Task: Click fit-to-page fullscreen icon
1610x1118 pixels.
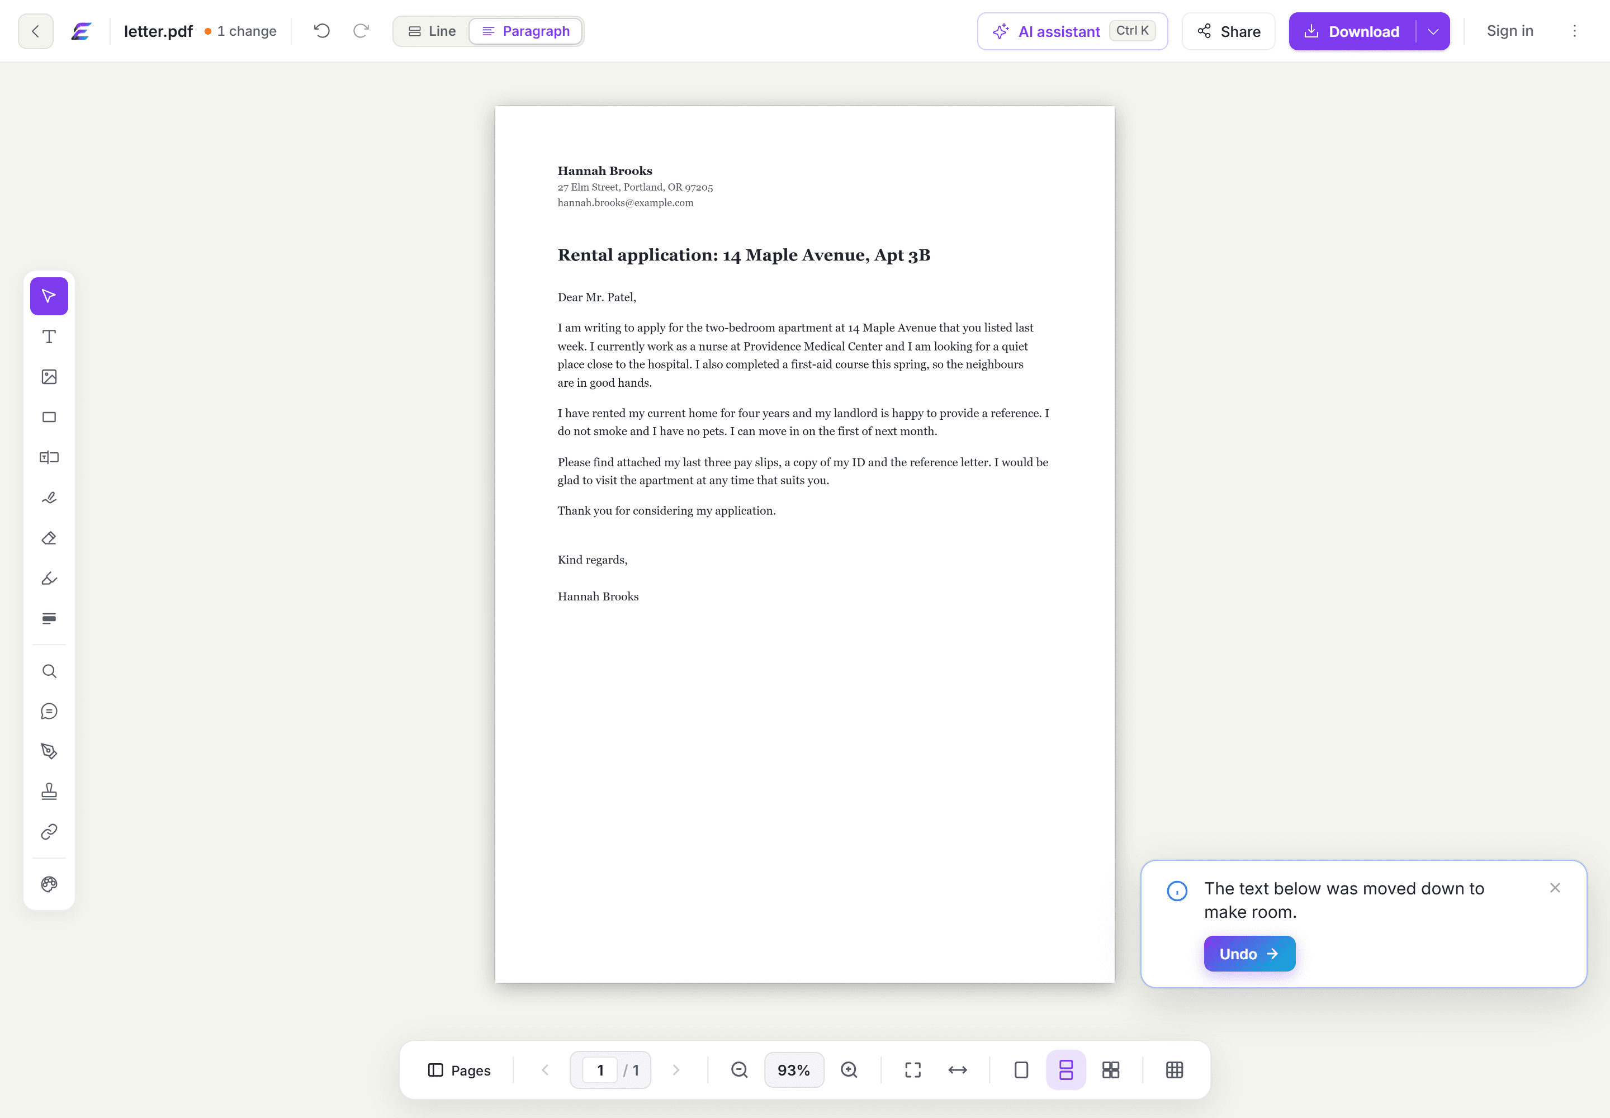Action: click(x=913, y=1070)
